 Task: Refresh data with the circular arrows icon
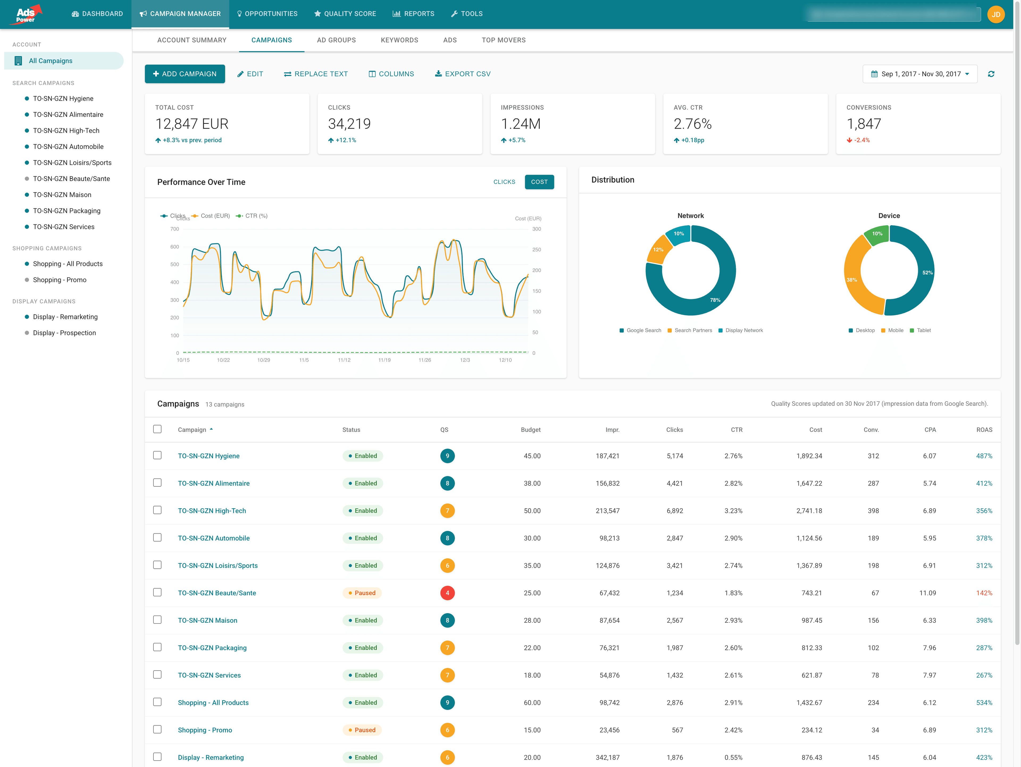point(991,73)
